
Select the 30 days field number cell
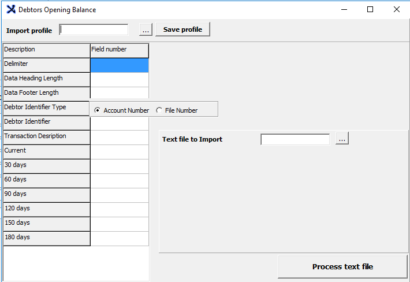click(x=120, y=166)
